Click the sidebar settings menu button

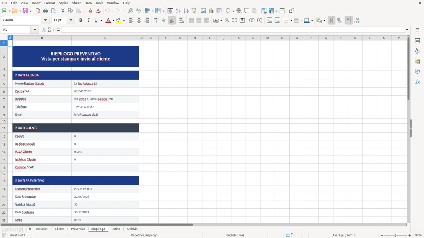tap(417, 31)
